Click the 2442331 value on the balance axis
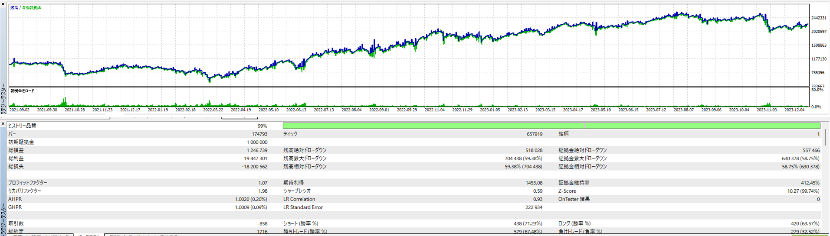Viewport: 830px width, 236px height. click(x=819, y=18)
